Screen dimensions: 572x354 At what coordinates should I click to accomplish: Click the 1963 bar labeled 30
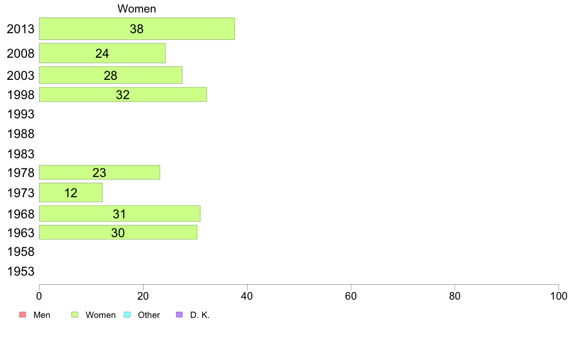coord(118,232)
